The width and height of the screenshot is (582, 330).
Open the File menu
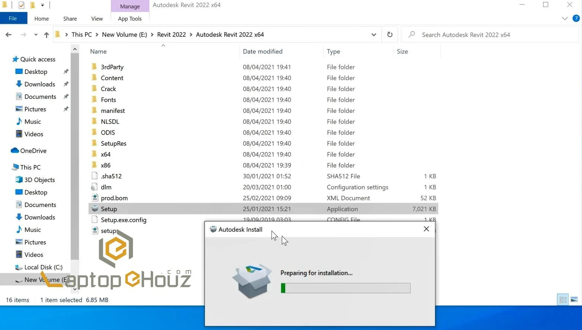13,18
